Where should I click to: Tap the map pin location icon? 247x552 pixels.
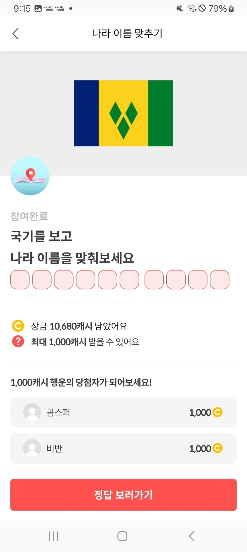click(30, 176)
